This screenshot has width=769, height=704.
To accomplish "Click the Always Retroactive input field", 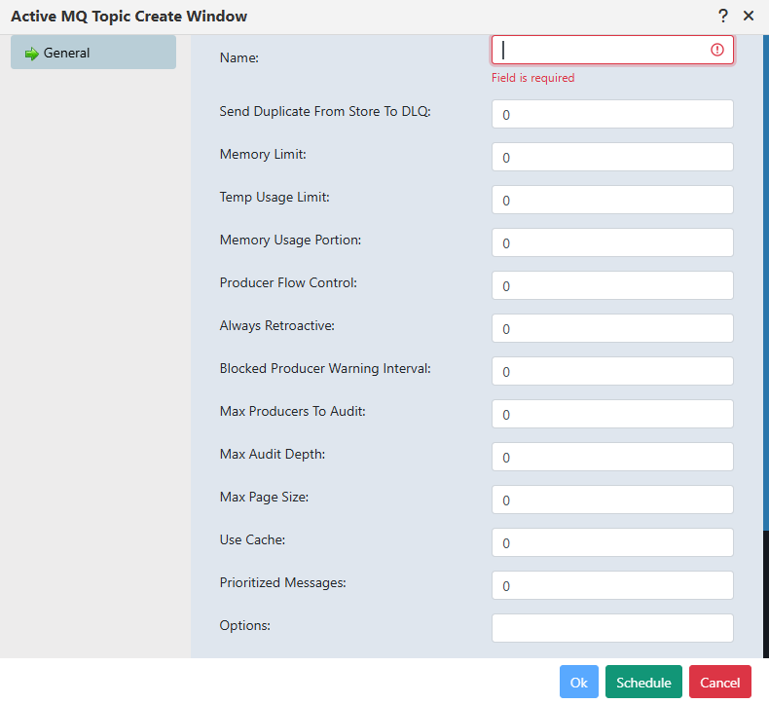I will (x=612, y=328).
